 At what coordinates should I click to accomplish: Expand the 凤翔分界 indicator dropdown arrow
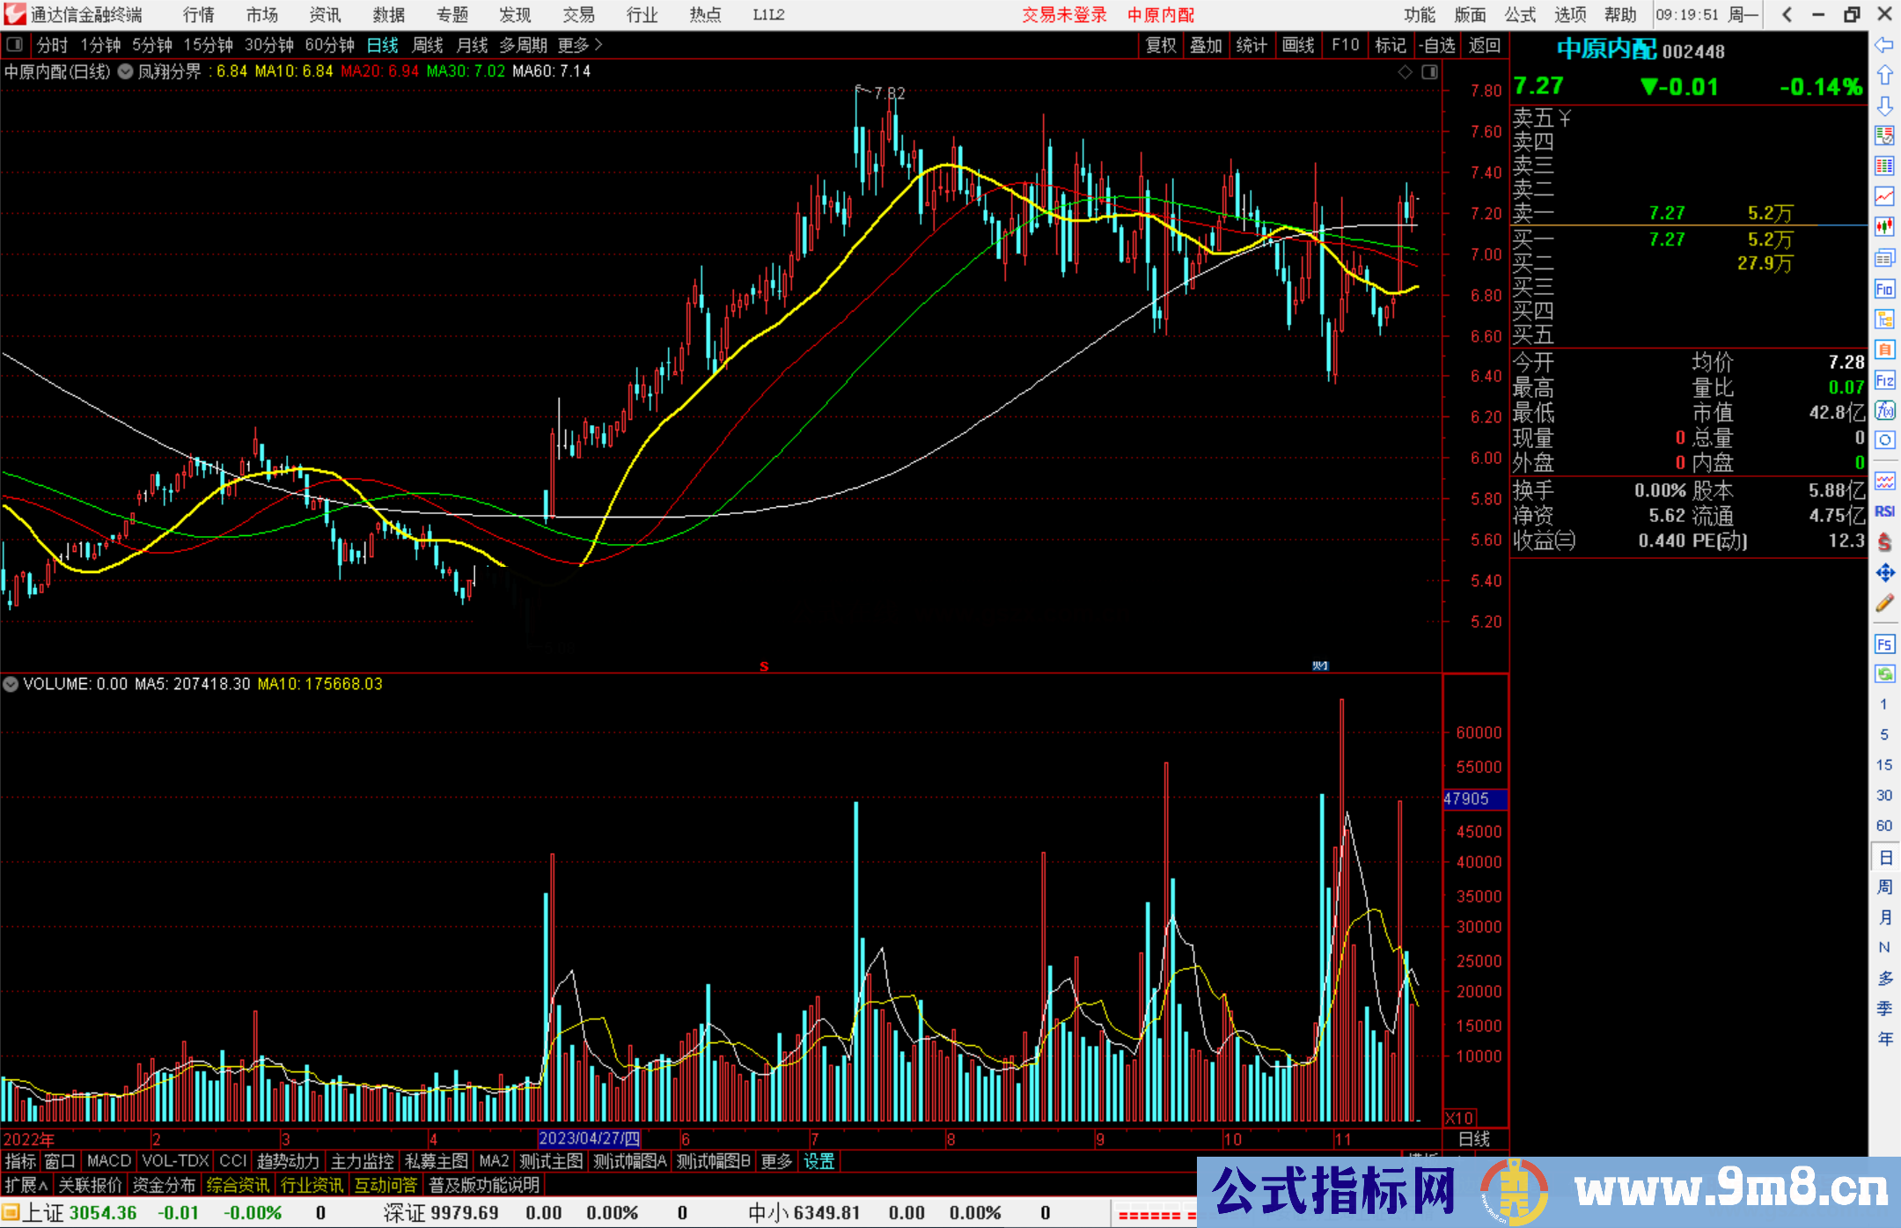126,71
